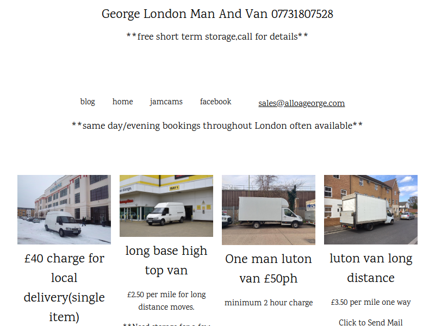The image size is (435, 326).
Task: Click the luton van long distance heading
Action: pos(371,268)
